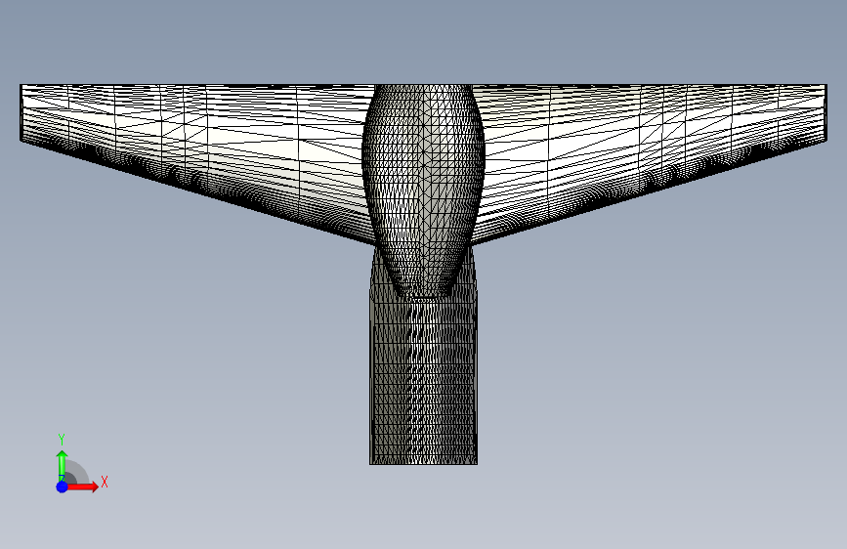Click the red X axis arrow
The width and height of the screenshot is (847, 549).
tap(82, 486)
